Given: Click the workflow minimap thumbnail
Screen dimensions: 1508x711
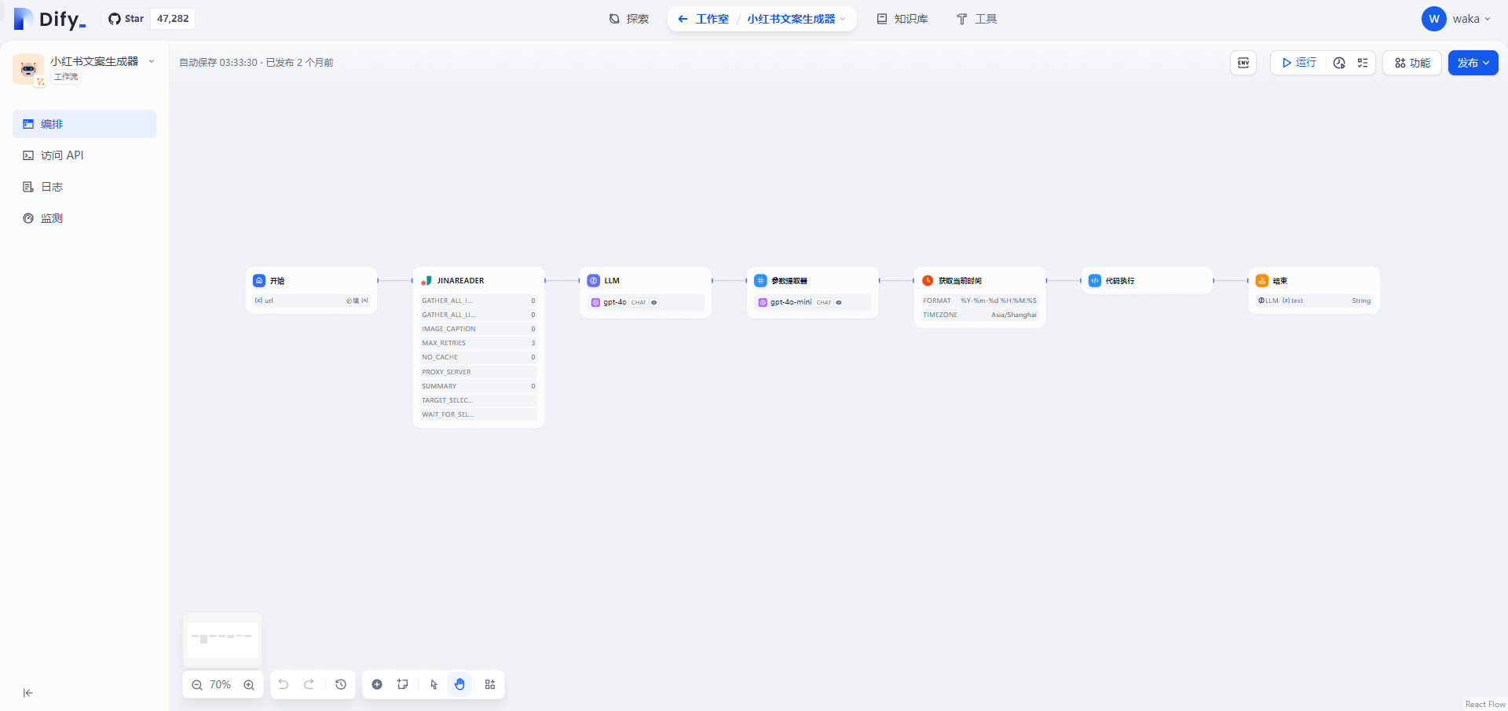Looking at the screenshot, I should [x=222, y=639].
